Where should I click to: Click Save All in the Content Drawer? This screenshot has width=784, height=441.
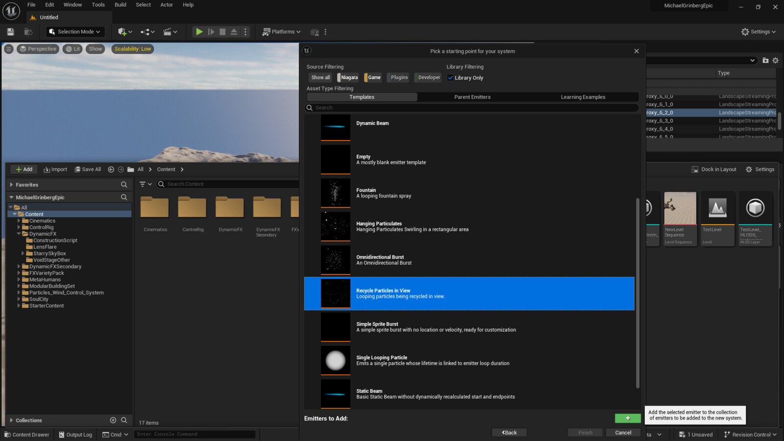click(x=88, y=170)
